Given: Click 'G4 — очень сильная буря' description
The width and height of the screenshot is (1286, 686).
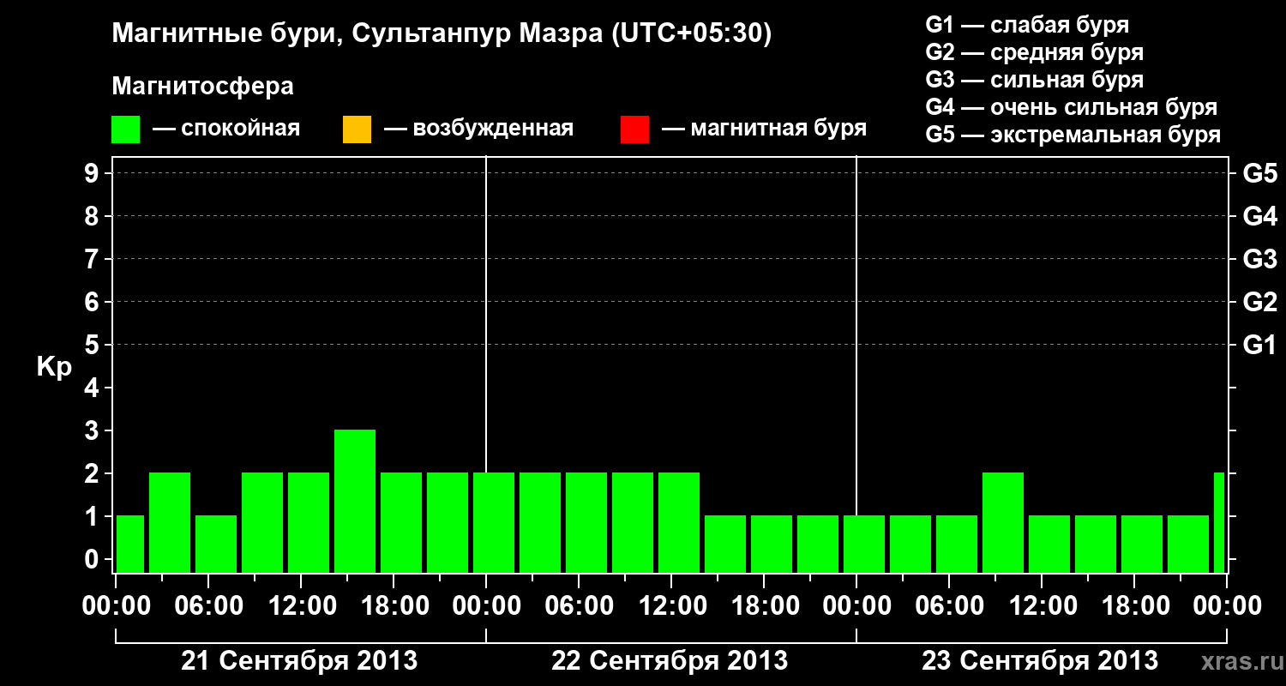Looking at the screenshot, I should tap(1072, 107).
